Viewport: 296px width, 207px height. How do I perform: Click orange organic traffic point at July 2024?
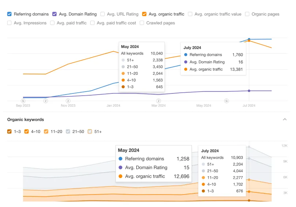point(249,41)
